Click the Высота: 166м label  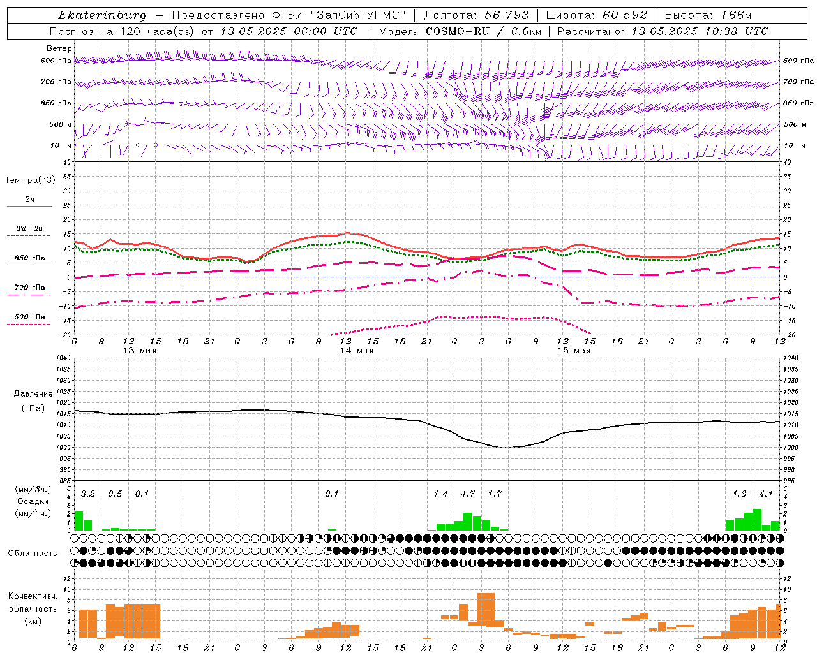pos(708,15)
